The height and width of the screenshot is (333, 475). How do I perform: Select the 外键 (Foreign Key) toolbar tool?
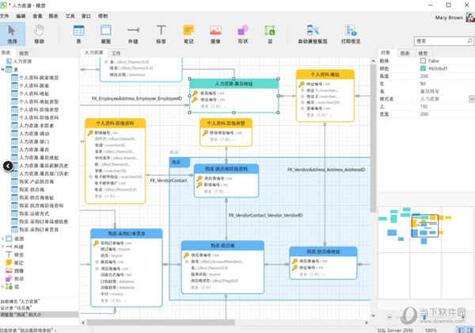pyautogui.click(x=133, y=34)
